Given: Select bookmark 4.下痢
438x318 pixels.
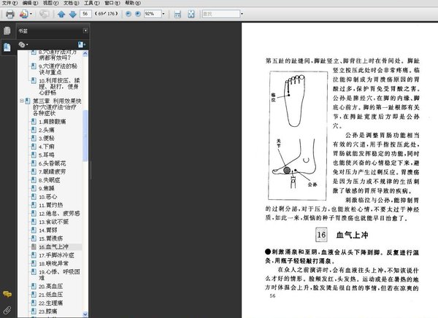Looking at the screenshot, I should [x=47, y=147].
